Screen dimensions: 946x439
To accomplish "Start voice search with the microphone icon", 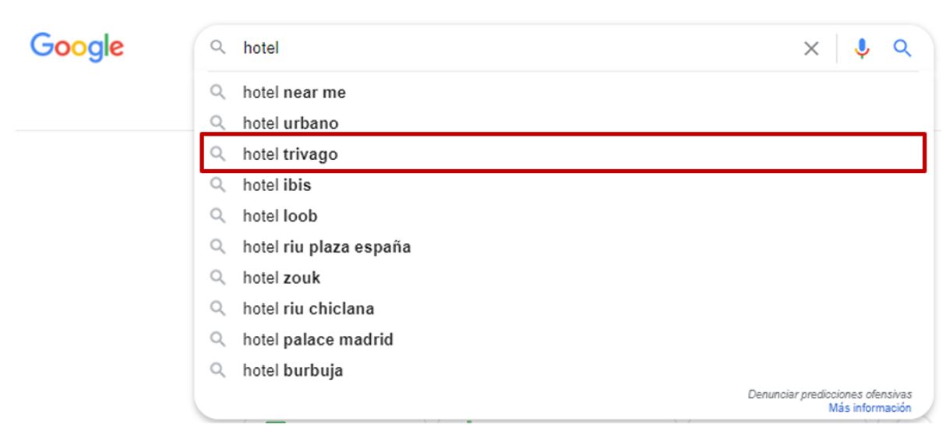I will [861, 48].
